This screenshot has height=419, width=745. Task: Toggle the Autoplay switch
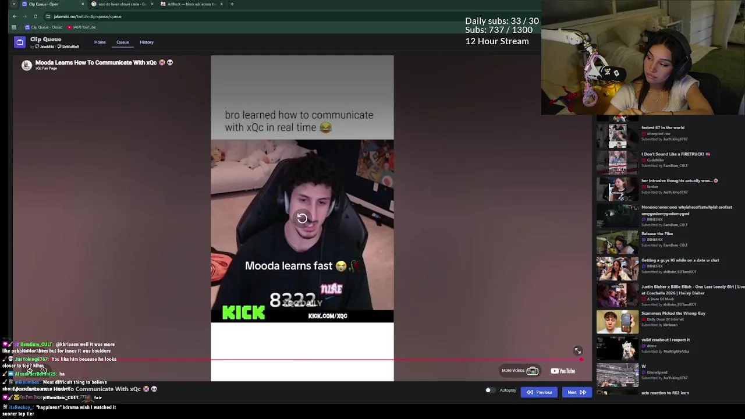(490, 390)
